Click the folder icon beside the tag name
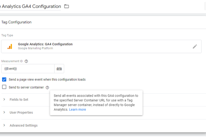 click(67, 6)
